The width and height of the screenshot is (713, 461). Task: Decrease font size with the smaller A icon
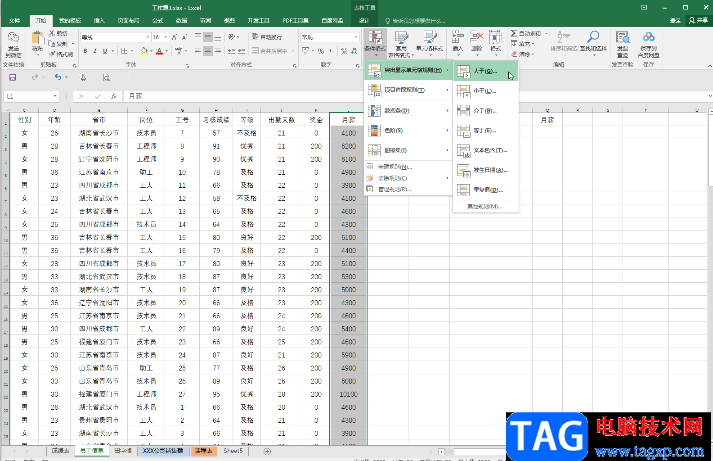point(184,37)
